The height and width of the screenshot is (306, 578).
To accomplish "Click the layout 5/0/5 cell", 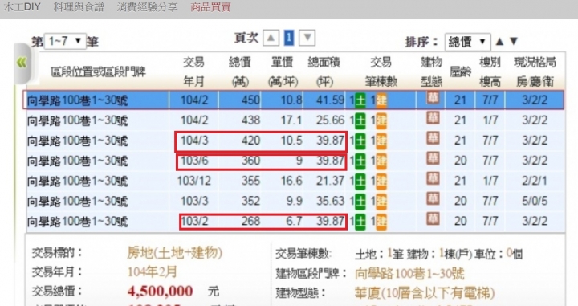I will [x=535, y=202].
